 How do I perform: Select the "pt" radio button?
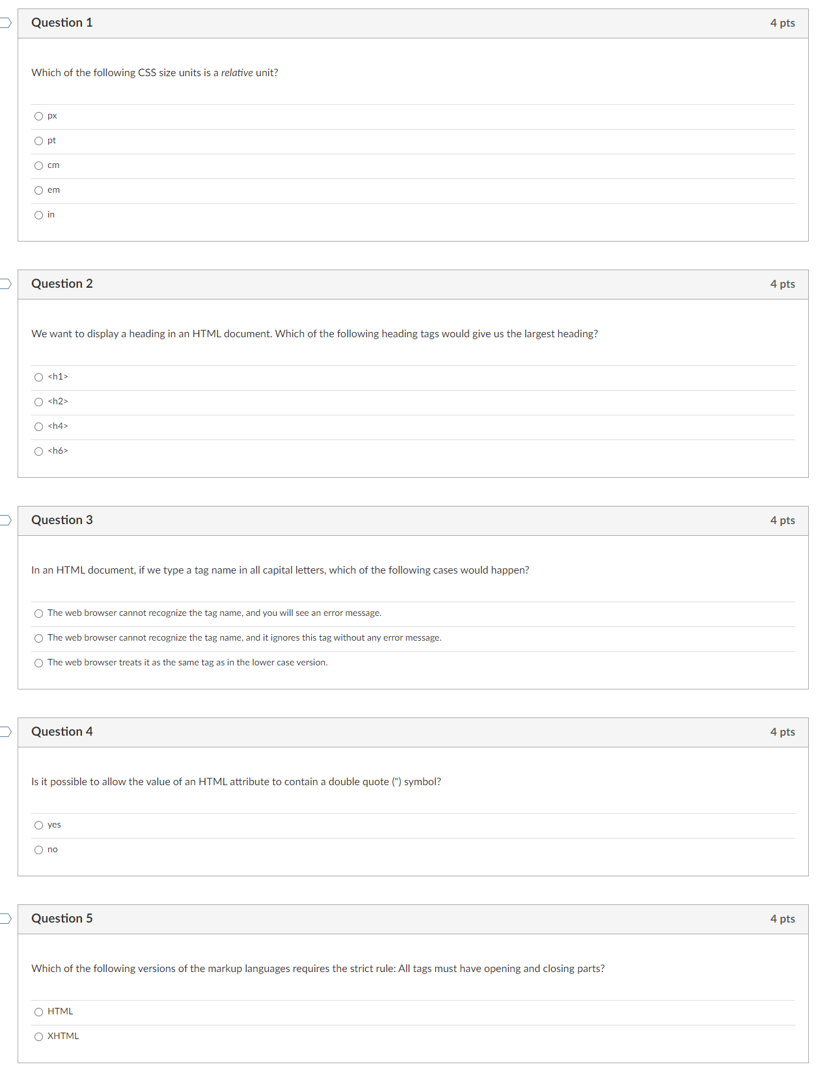tap(39, 141)
